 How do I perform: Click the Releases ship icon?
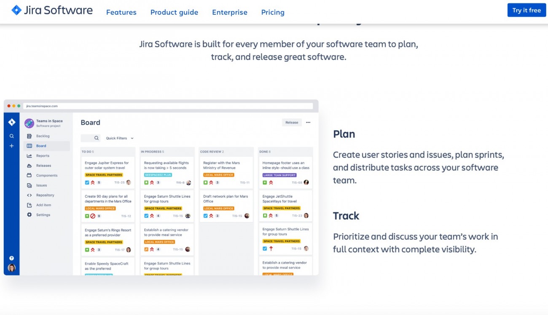[x=29, y=166]
